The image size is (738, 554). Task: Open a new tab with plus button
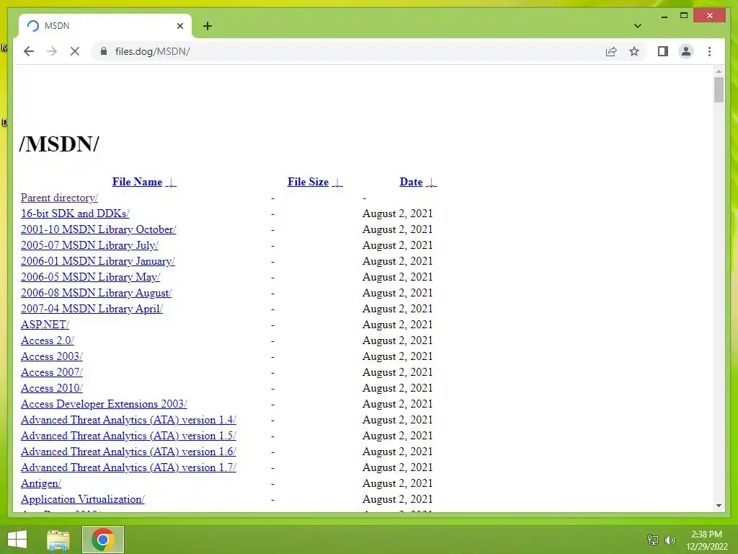click(x=208, y=26)
